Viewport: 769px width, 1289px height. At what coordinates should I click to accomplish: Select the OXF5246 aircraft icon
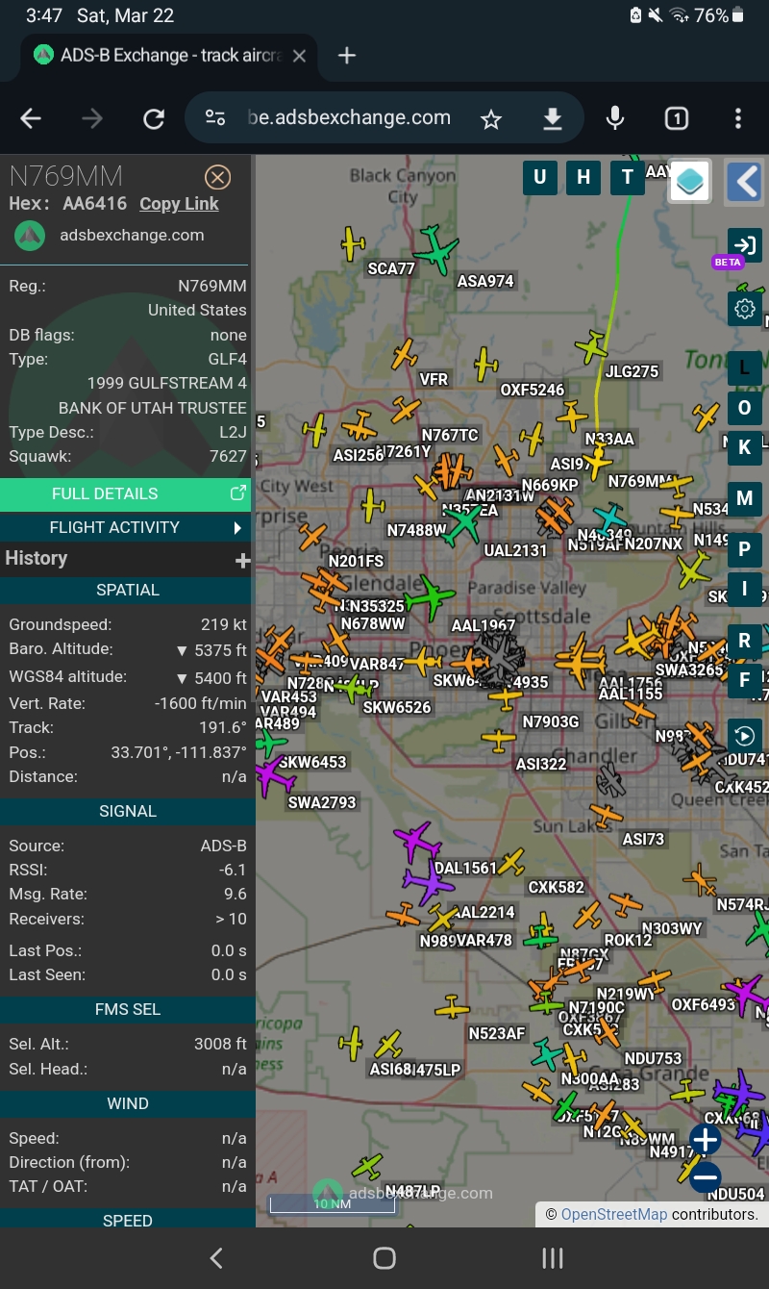[486, 366]
